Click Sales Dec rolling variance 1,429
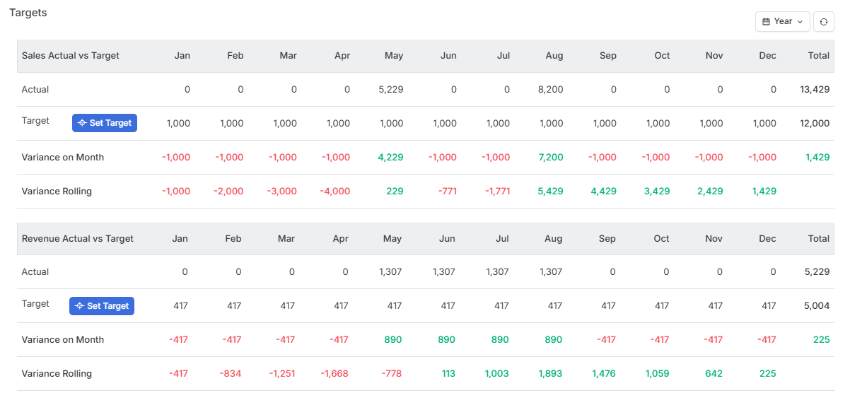Image resolution: width=850 pixels, height=405 pixels. tap(764, 192)
